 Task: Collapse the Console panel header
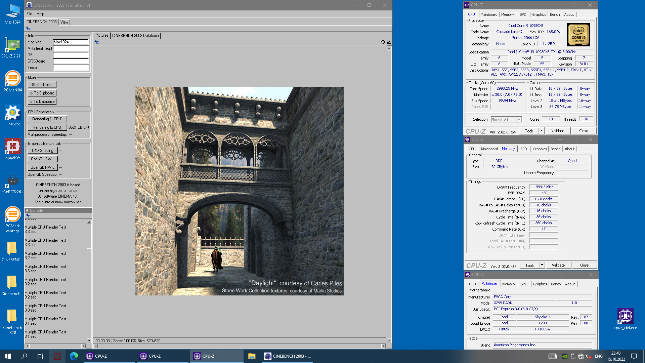(27, 210)
